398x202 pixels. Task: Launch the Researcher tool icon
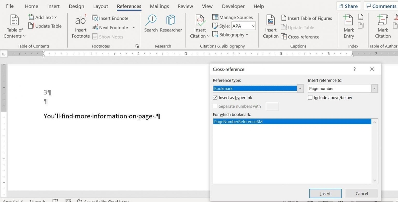[171, 20]
